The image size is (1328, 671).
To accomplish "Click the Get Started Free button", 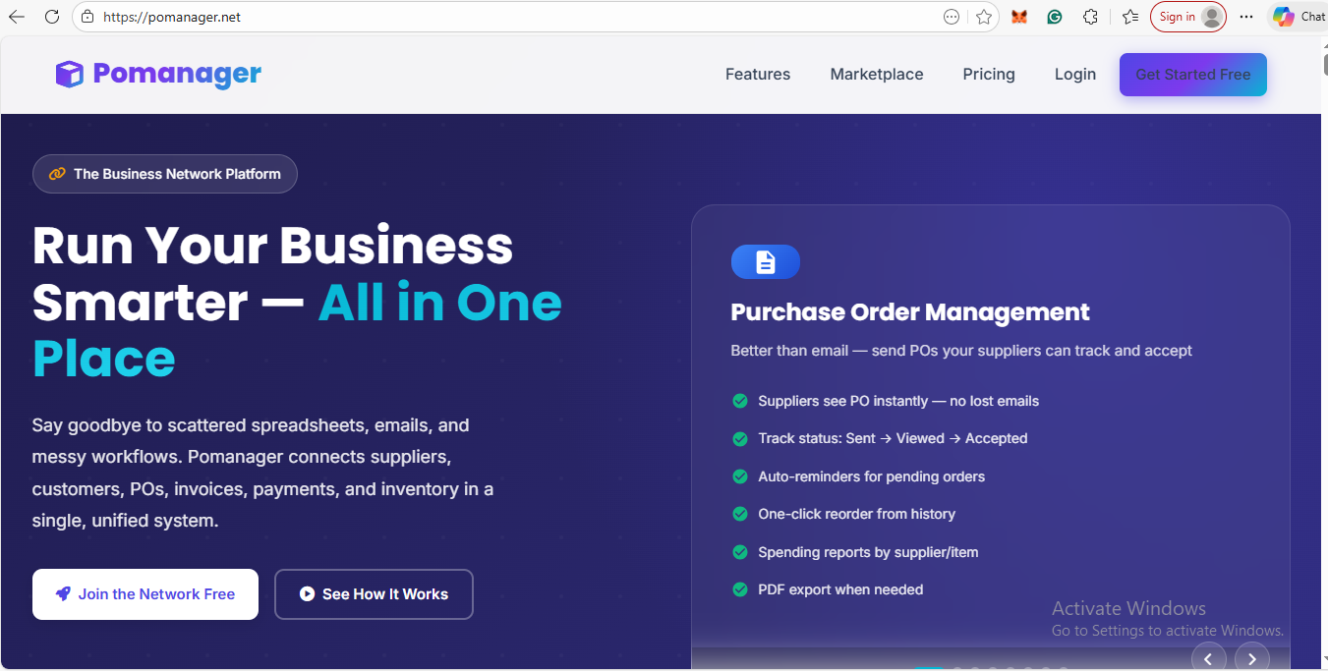I will (1193, 75).
